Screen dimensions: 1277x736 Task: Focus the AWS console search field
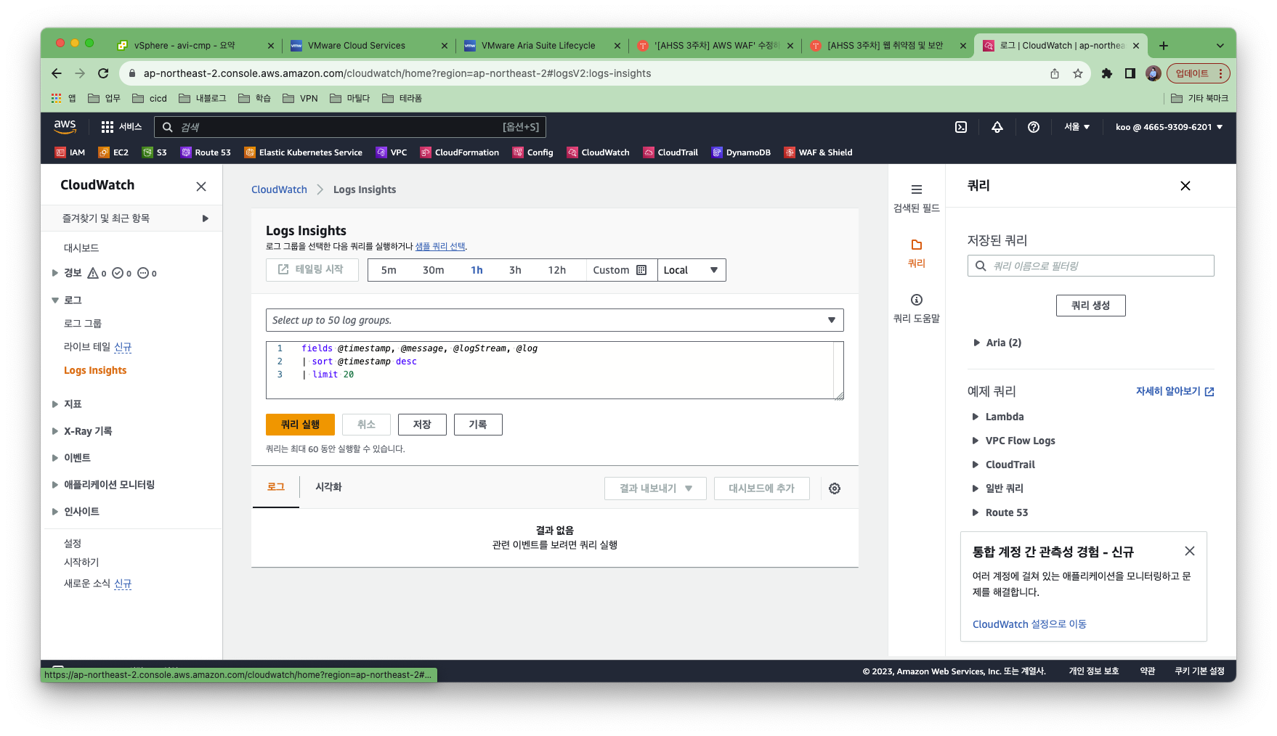[x=350, y=127]
